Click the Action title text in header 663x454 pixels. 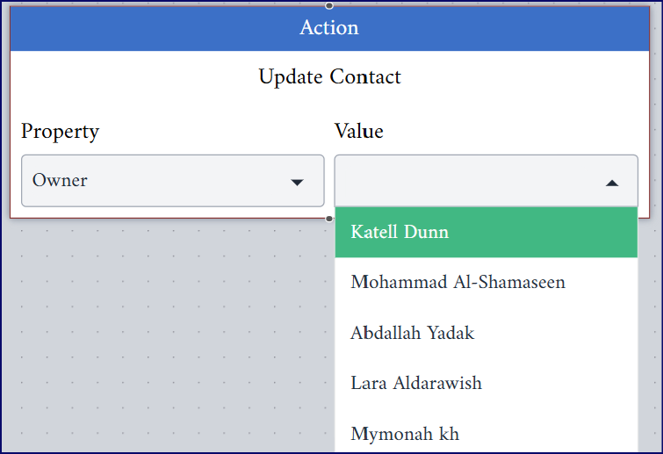329,28
